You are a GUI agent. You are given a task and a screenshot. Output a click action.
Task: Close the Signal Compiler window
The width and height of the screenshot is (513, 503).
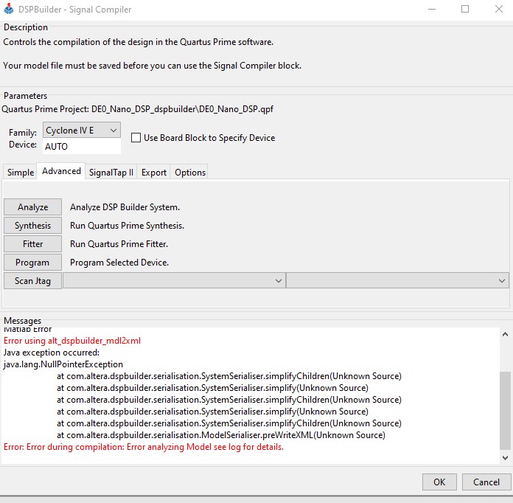click(x=498, y=9)
